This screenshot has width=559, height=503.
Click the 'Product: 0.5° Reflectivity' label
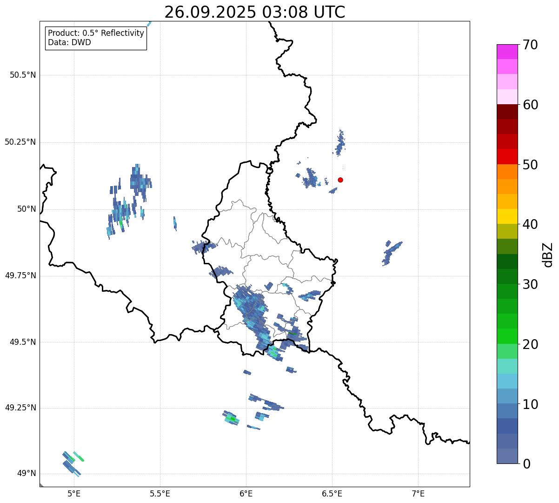pyautogui.click(x=96, y=34)
